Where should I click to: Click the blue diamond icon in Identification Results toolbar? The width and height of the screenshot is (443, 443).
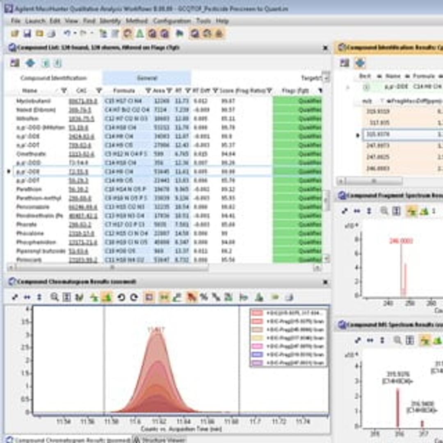point(360,63)
